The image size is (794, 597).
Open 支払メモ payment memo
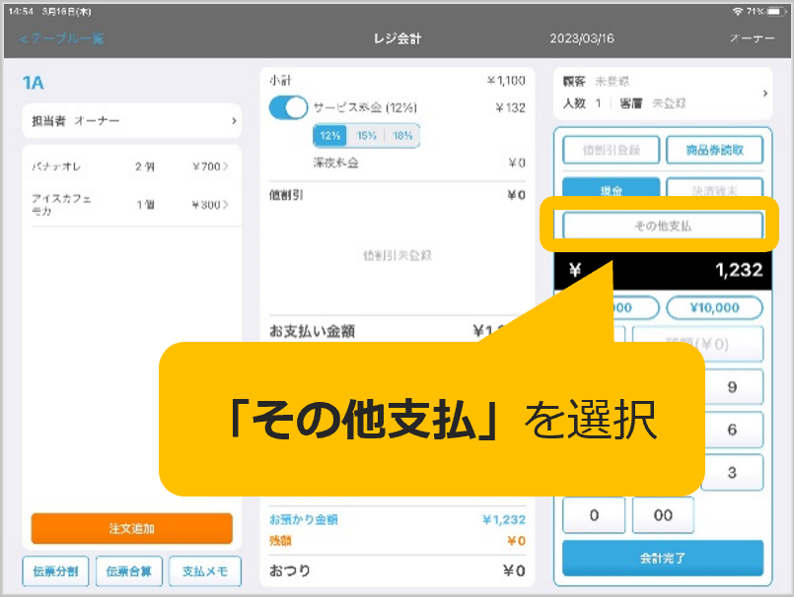click(204, 571)
